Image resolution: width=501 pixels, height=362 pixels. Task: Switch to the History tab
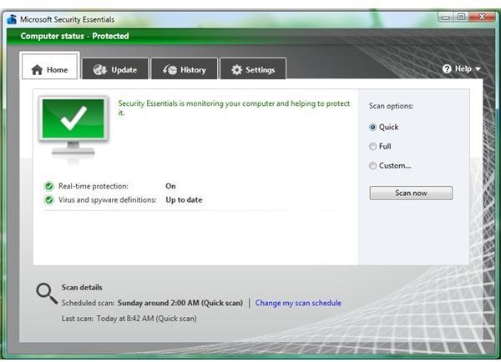point(185,68)
